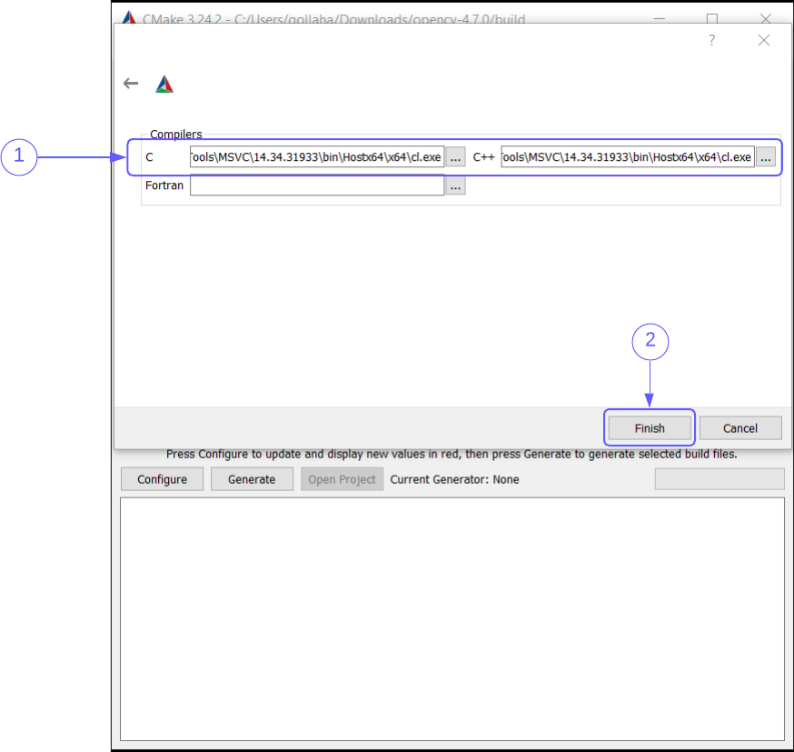This screenshot has width=794, height=752.
Task: Click the back arrow to return to generator selection
Action: pos(130,83)
